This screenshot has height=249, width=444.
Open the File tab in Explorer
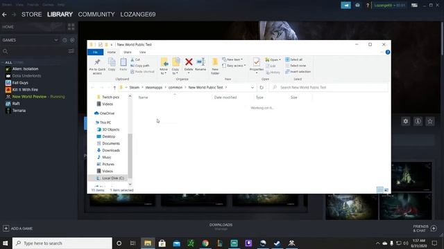[x=96, y=53]
